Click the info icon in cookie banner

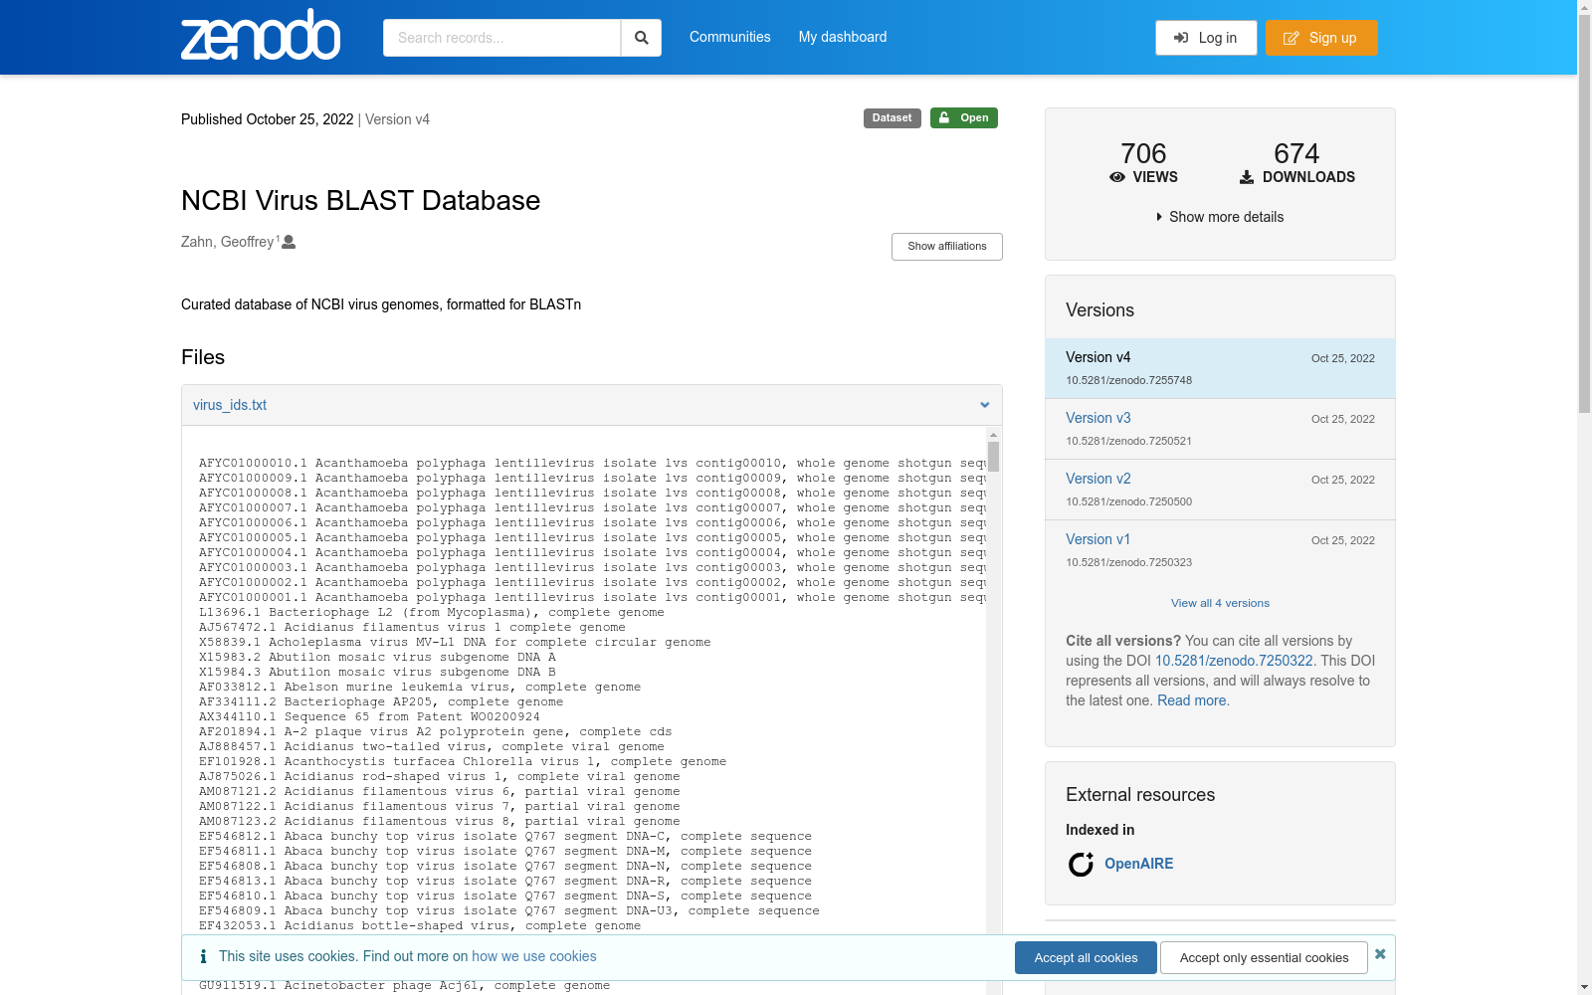click(203, 956)
